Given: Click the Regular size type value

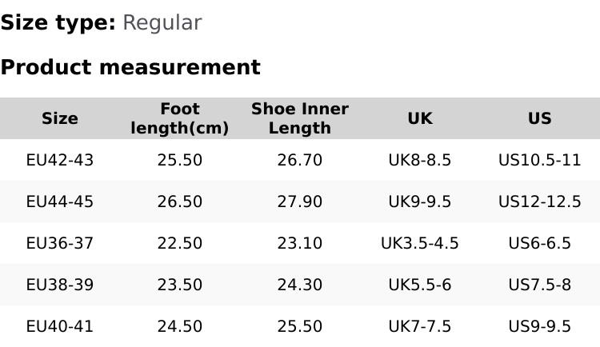Looking at the screenshot, I should click(x=162, y=23).
